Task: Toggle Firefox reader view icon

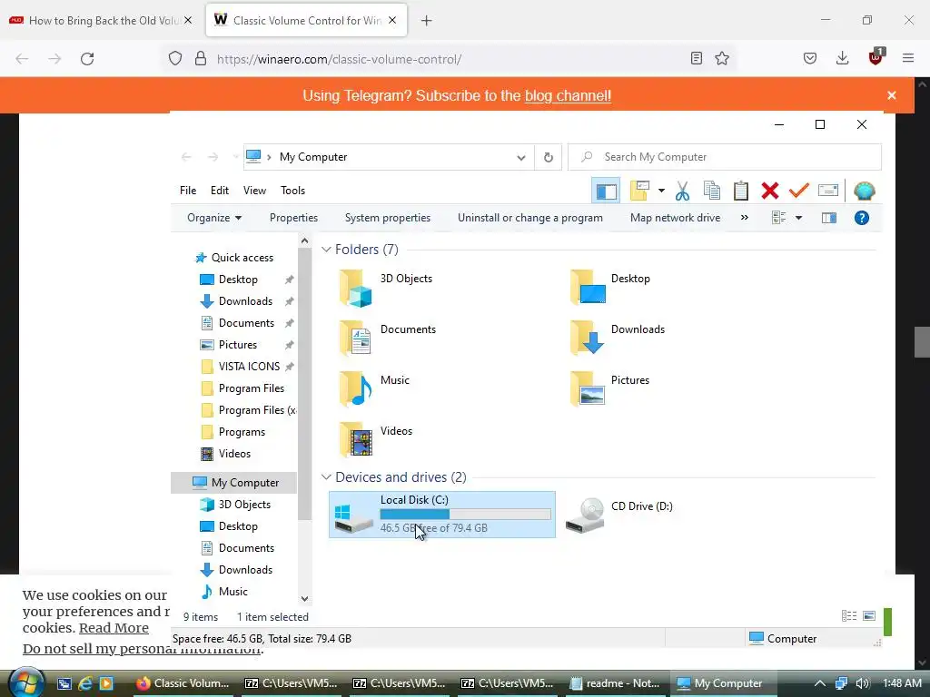Action: (x=697, y=58)
